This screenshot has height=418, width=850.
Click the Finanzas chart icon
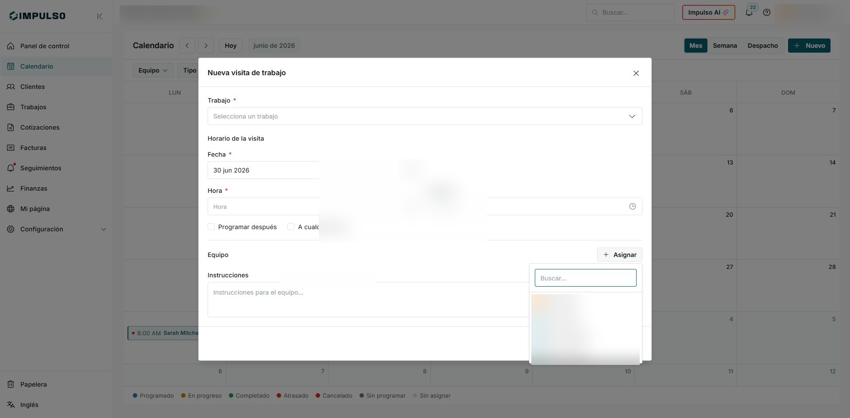11,188
